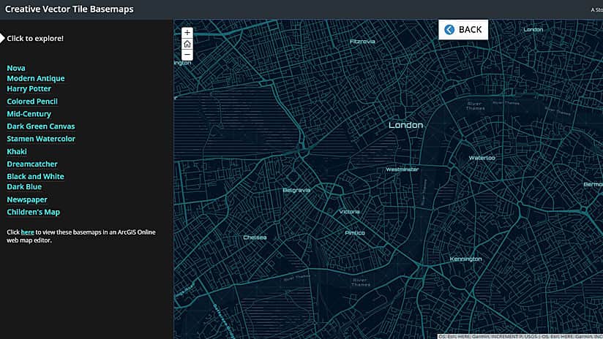Click the Westminster label on map
The width and height of the screenshot is (603, 339).
[x=402, y=169]
